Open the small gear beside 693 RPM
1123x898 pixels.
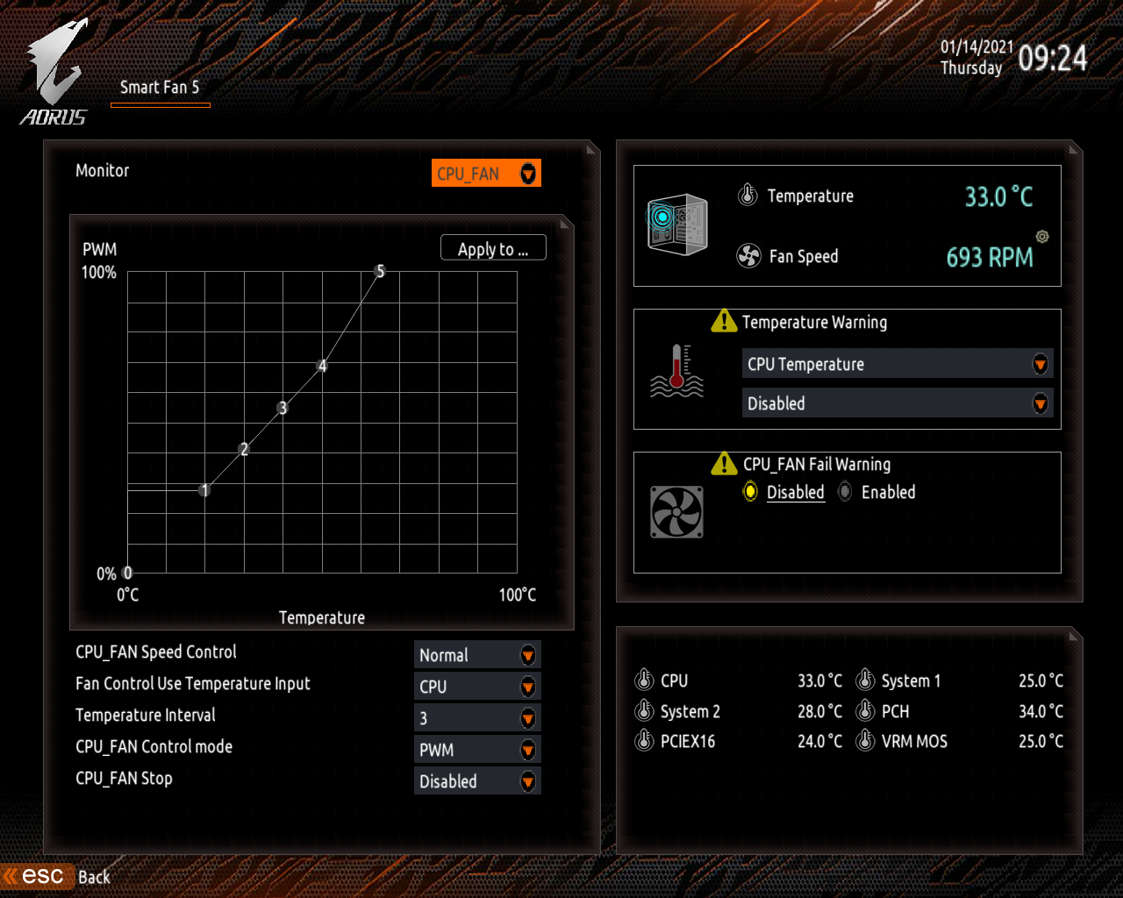tap(1042, 237)
